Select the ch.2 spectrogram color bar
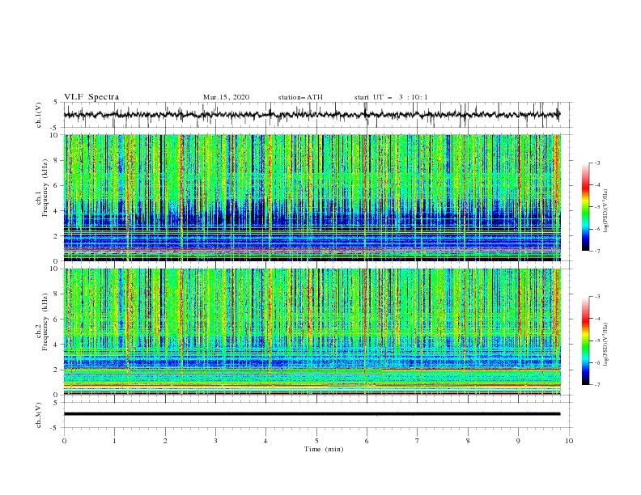Viewport: 641px width, 495px height. (585, 341)
